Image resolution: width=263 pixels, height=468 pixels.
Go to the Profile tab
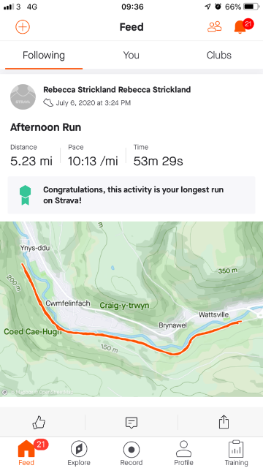(x=183, y=453)
